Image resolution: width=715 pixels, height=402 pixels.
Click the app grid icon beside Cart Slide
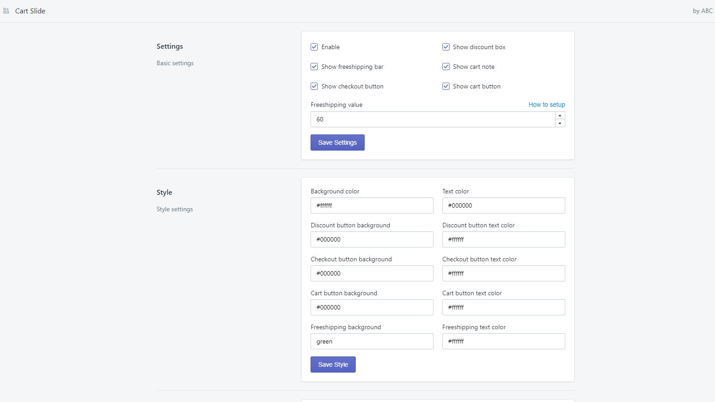[6, 11]
